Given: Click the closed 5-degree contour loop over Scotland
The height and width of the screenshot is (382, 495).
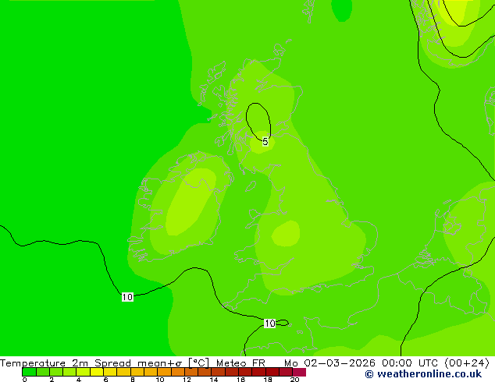Looking at the screenshot, I should [x=258, y=122].
